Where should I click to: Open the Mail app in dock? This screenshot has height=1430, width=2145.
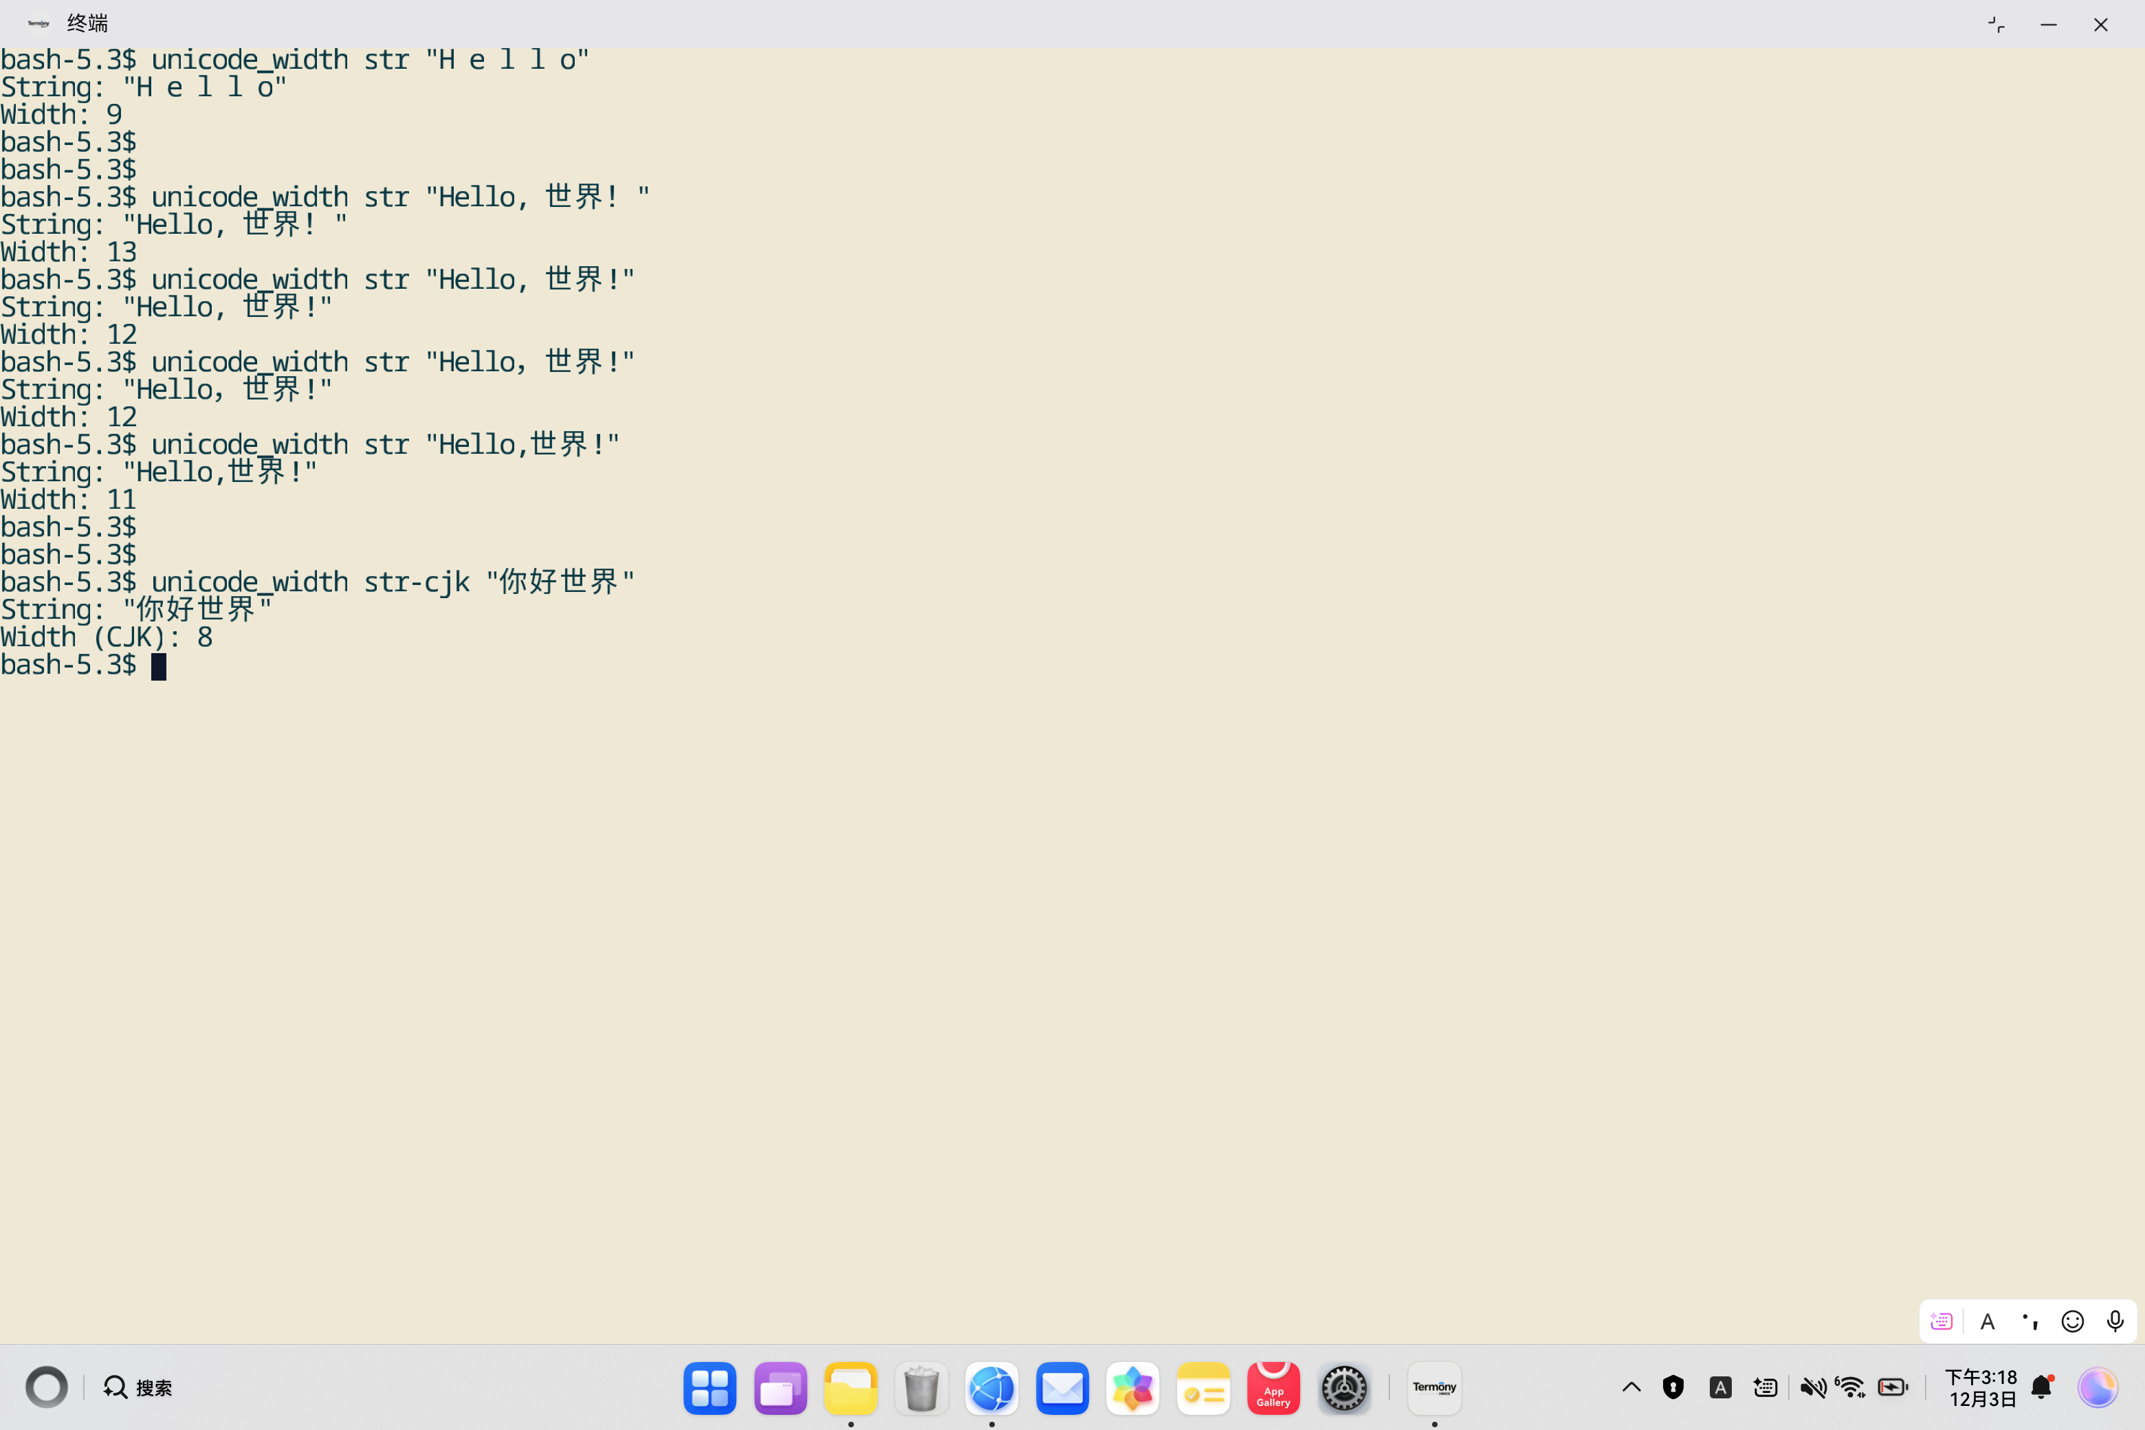click(x=1061, y=1387)
